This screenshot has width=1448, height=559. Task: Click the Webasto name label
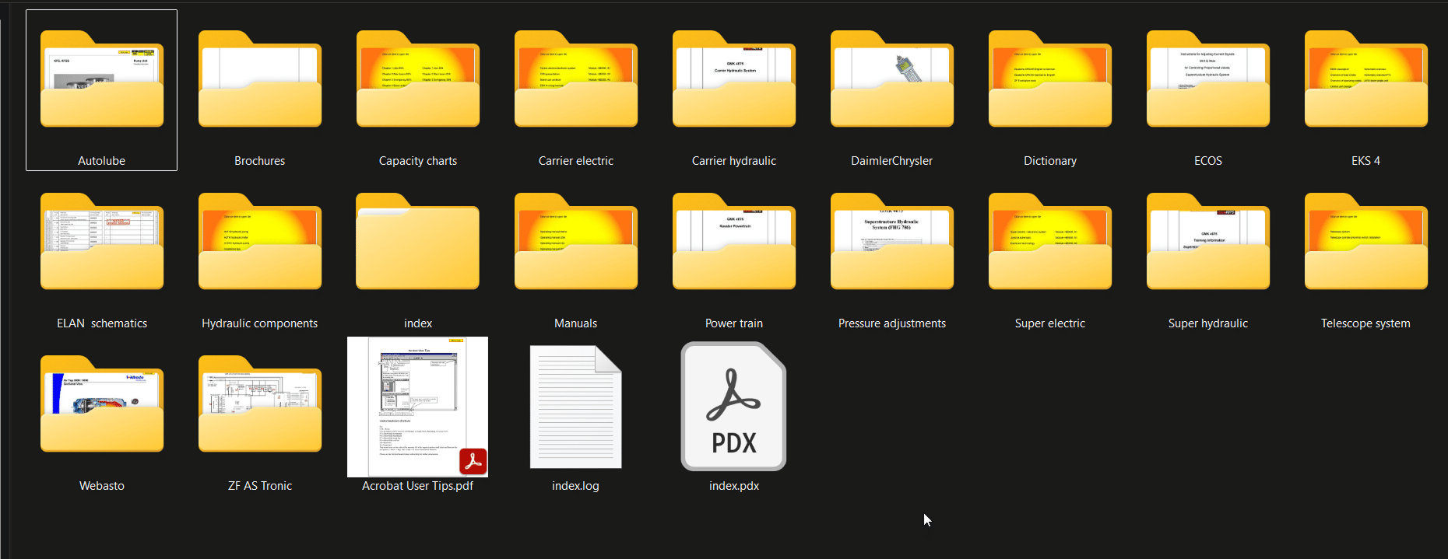tap(102, 486)
